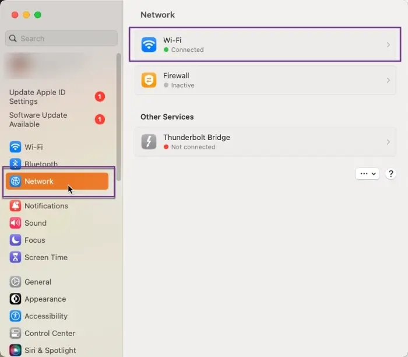Open the Thunderbolt Bridge row chevron
The height and width of the screenshot is (357, 408).
(x=388, y=142)
